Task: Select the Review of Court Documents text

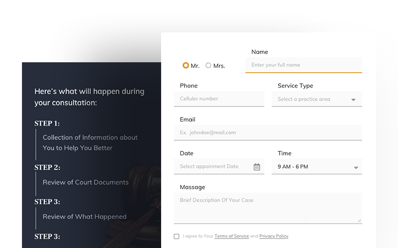Action: (85, 182)
